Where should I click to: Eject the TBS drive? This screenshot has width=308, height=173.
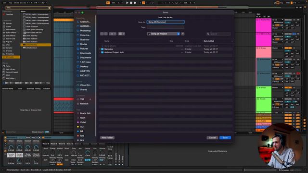coord(90,99)
